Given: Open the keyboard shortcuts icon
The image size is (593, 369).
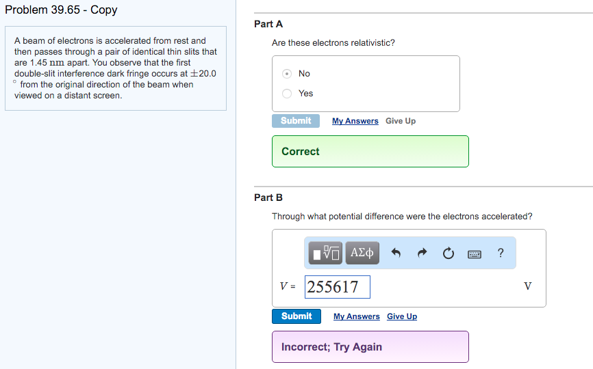Looking at the screenshot, I should pyautogui.click(x=475, y=254).
